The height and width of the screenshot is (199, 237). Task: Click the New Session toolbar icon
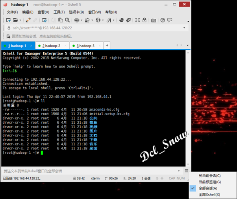(x=8, y=20)
